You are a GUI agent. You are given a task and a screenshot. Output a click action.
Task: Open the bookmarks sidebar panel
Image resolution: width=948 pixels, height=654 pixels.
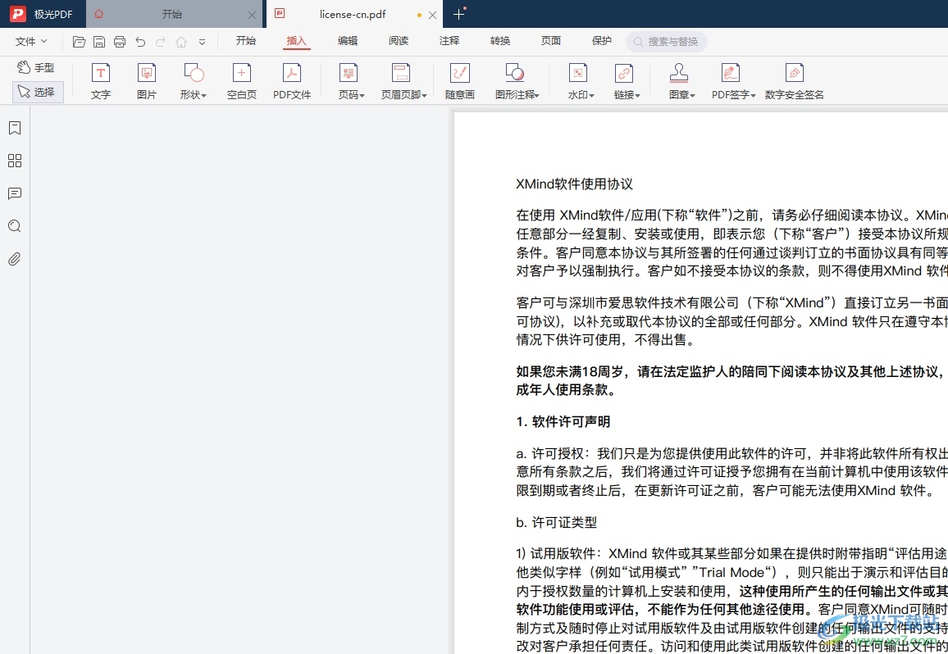coord(15,128)
